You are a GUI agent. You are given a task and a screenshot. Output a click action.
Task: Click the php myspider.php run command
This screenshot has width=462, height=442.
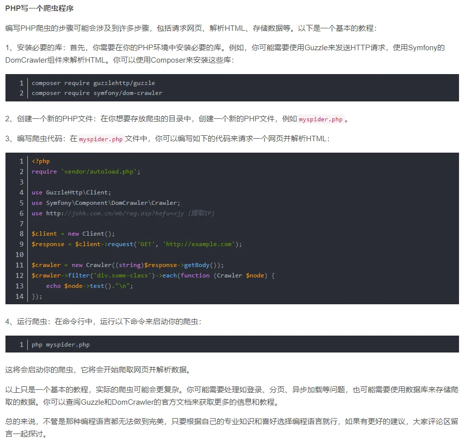point(62,344)
